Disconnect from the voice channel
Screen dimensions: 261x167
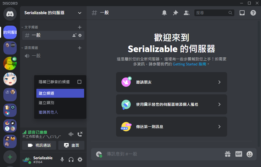click(80, 134)
